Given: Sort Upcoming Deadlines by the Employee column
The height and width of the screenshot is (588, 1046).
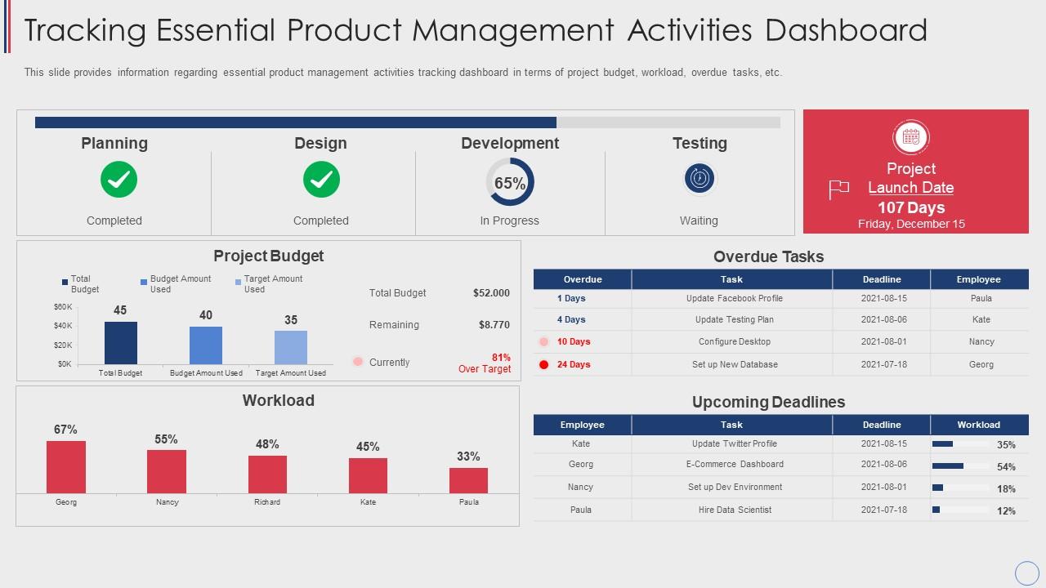Looking at the screenshot, I should point(582,425).
